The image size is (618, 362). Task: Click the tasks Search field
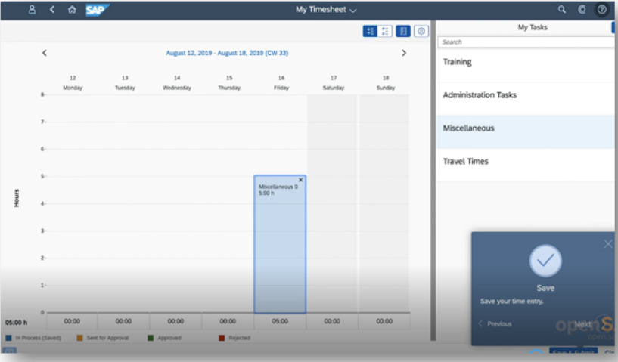click(x=526, y=42)
